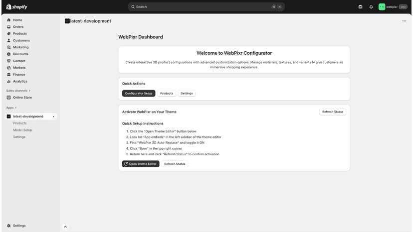Viewport: 413px width, 232px height.
Task: Open the Online Store icon
Action: 8,97
